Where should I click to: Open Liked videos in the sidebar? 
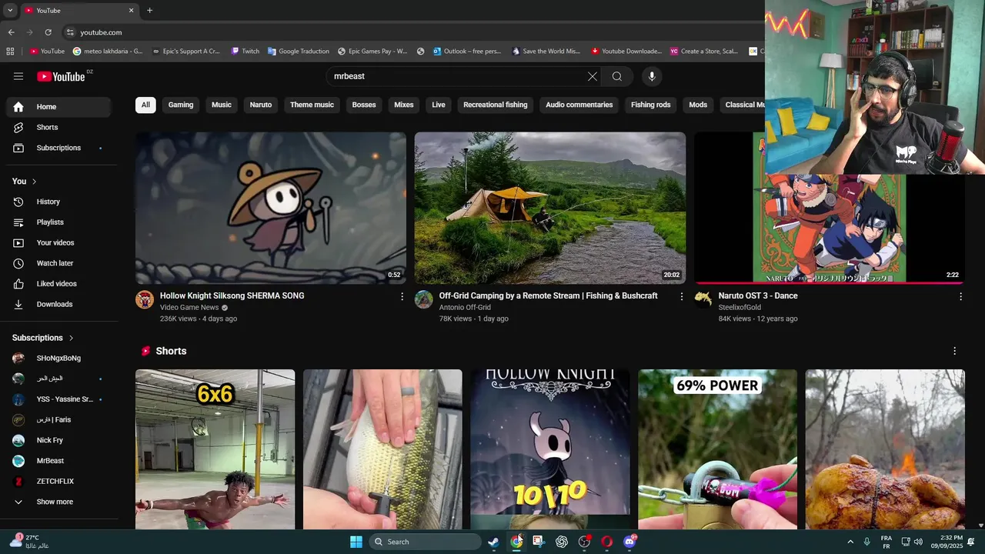[x=58, y=284]
